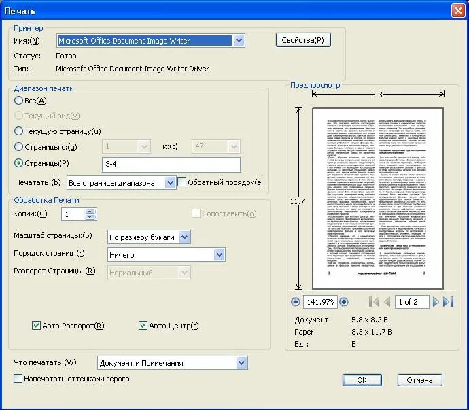Go to next preview page
469x410 pixels.
[x=436, y=302]
